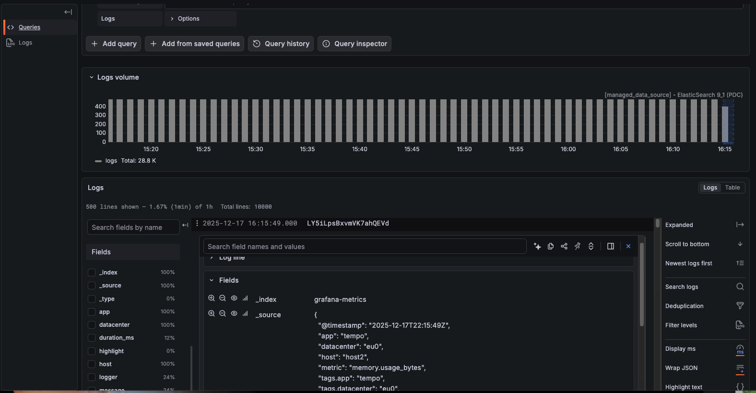Click the expand/collapse arrows icon in log details

click(591, 246)
